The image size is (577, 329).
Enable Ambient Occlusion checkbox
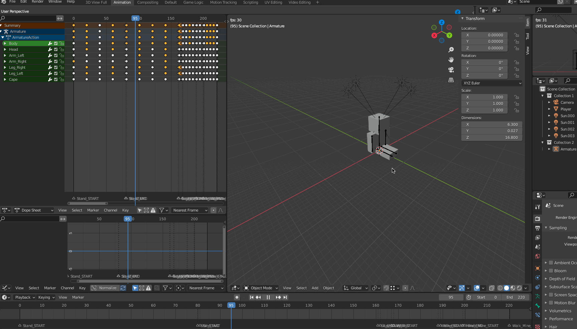pyautogui.click(x=551, y=263)
